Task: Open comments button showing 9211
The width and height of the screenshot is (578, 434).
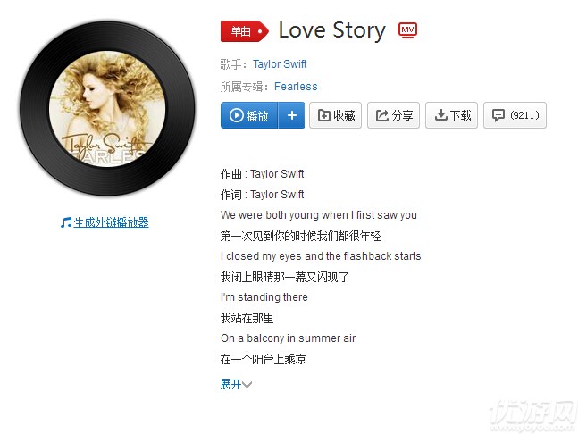Action: coord(515,115)
